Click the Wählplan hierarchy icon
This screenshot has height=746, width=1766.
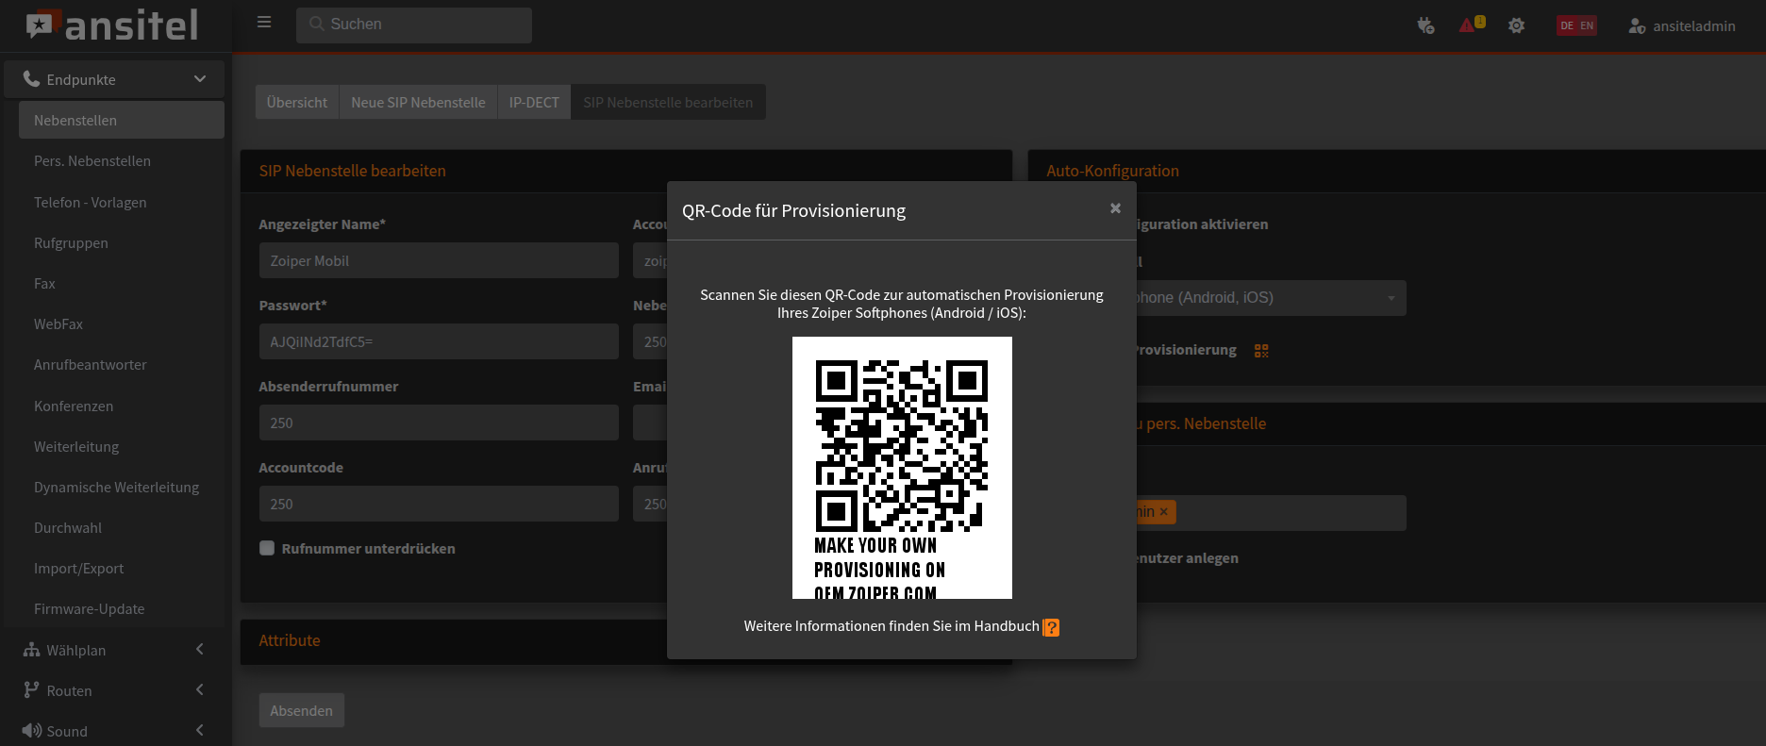[x=31, y=650]
